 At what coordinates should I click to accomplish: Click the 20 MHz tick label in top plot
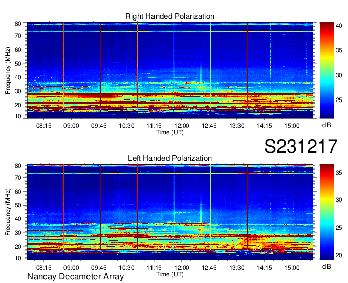click(18, 105)
